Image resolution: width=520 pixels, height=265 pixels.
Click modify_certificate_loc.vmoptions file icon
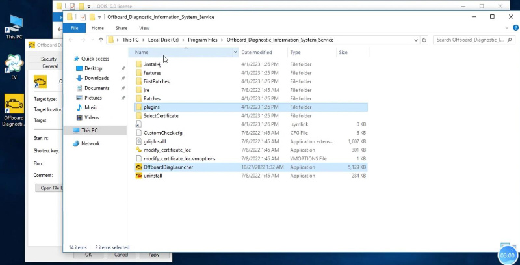pyautogui.click(x=139, y=159)
